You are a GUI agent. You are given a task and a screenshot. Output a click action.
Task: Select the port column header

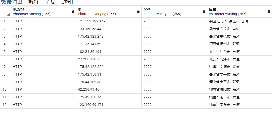click(x=174, y=12)
